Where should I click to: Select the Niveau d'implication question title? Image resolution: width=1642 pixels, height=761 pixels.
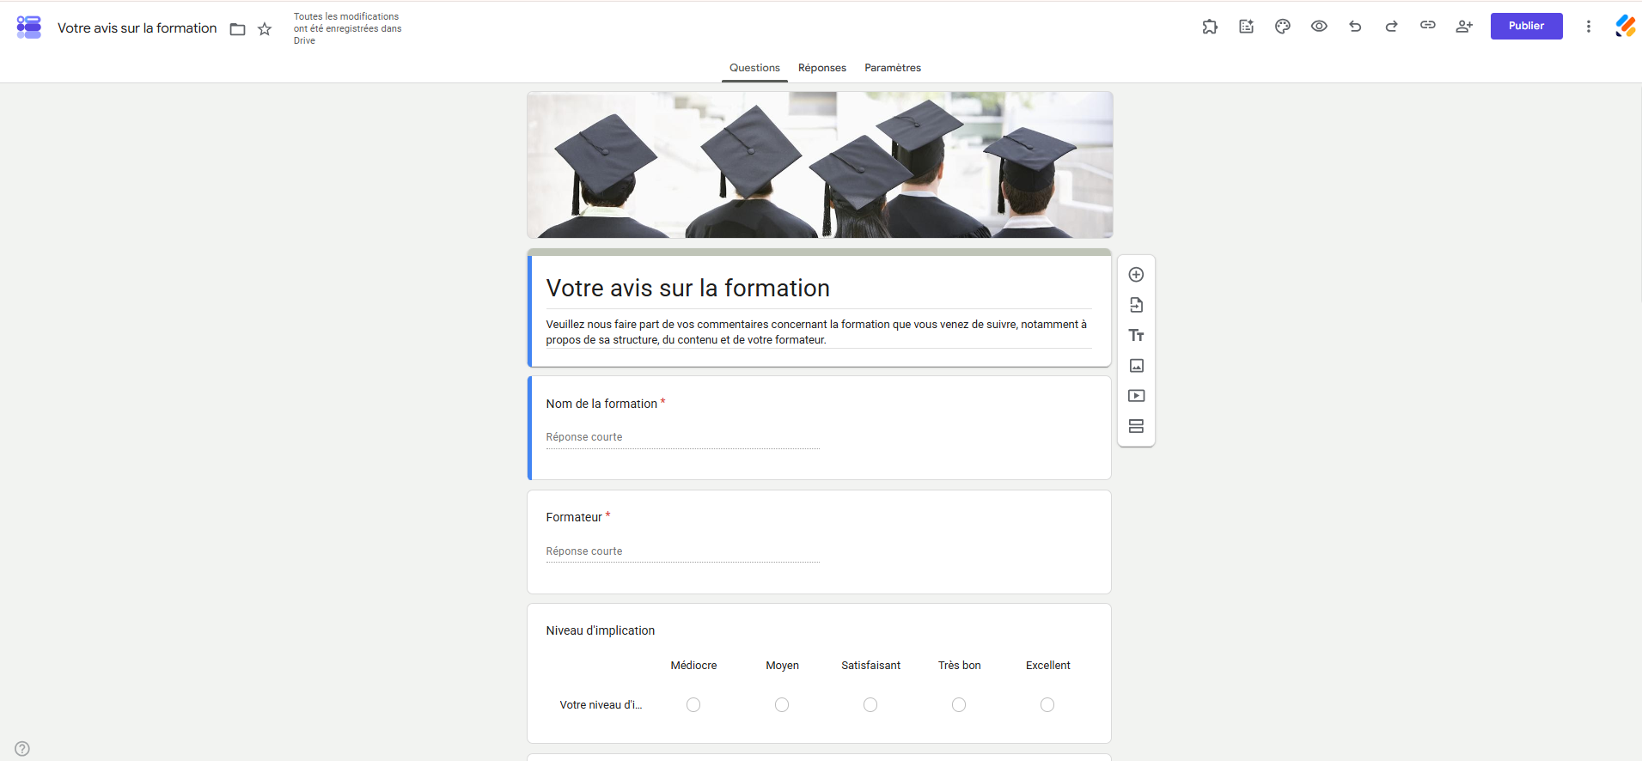601,631
